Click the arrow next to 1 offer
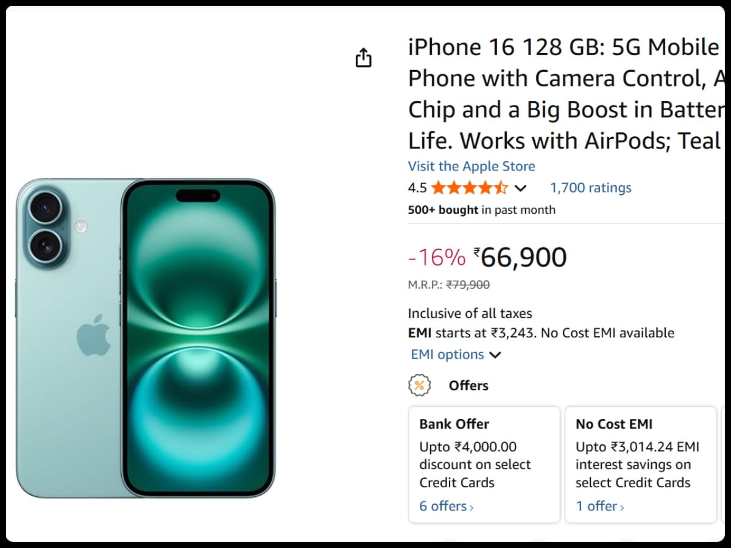Viewport: 731px width, 548px height. pyautogui.click(x=622, y=507)
